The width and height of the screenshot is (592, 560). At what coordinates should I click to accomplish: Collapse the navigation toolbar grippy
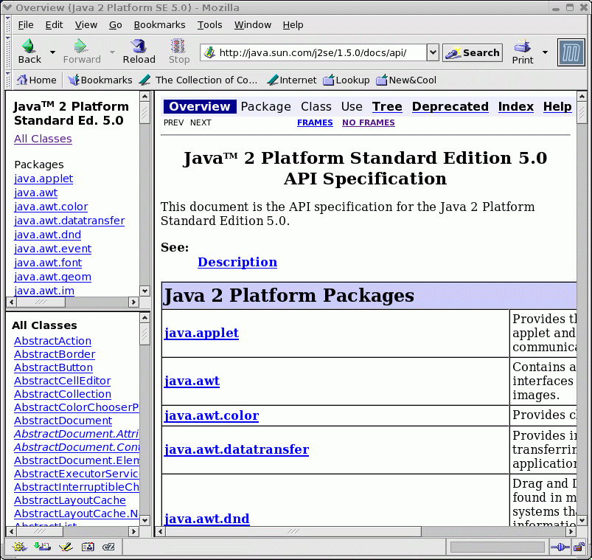(8, 52)
